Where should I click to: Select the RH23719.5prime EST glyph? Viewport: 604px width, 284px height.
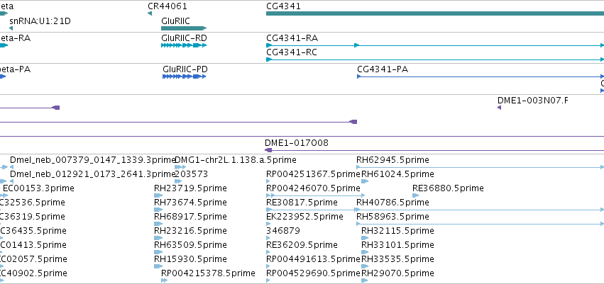[x=158, y=195]
